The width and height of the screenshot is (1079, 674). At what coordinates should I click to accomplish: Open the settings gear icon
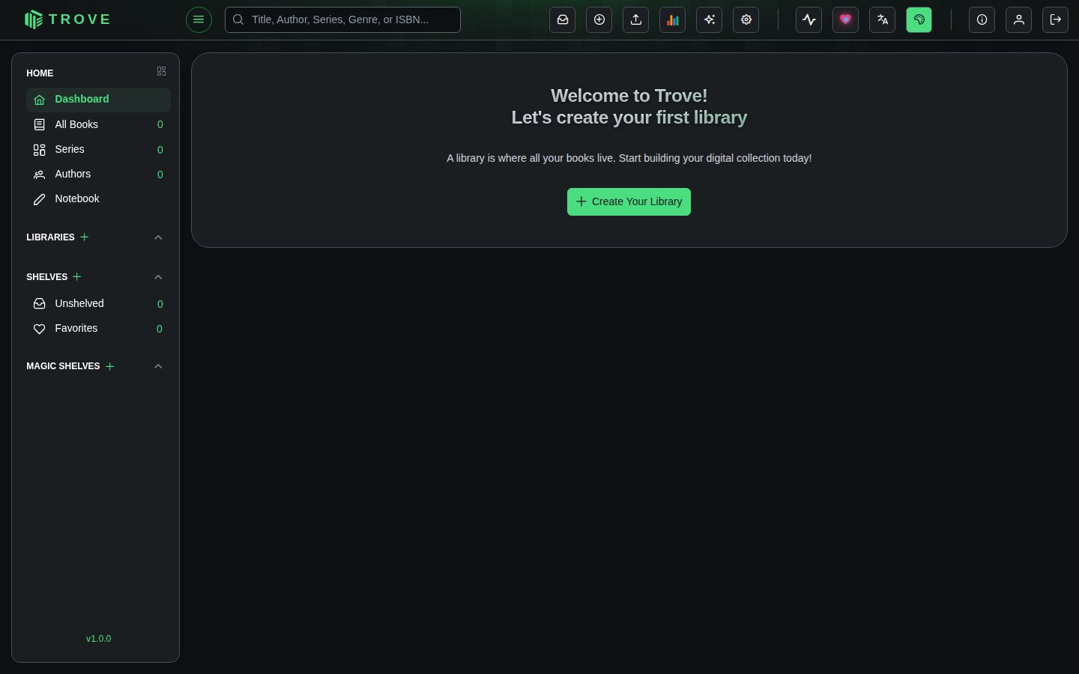746,19
